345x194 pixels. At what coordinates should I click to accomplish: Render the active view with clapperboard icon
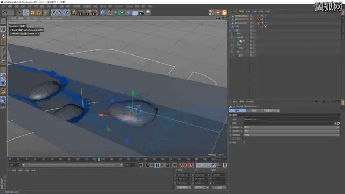pos(81,12)
